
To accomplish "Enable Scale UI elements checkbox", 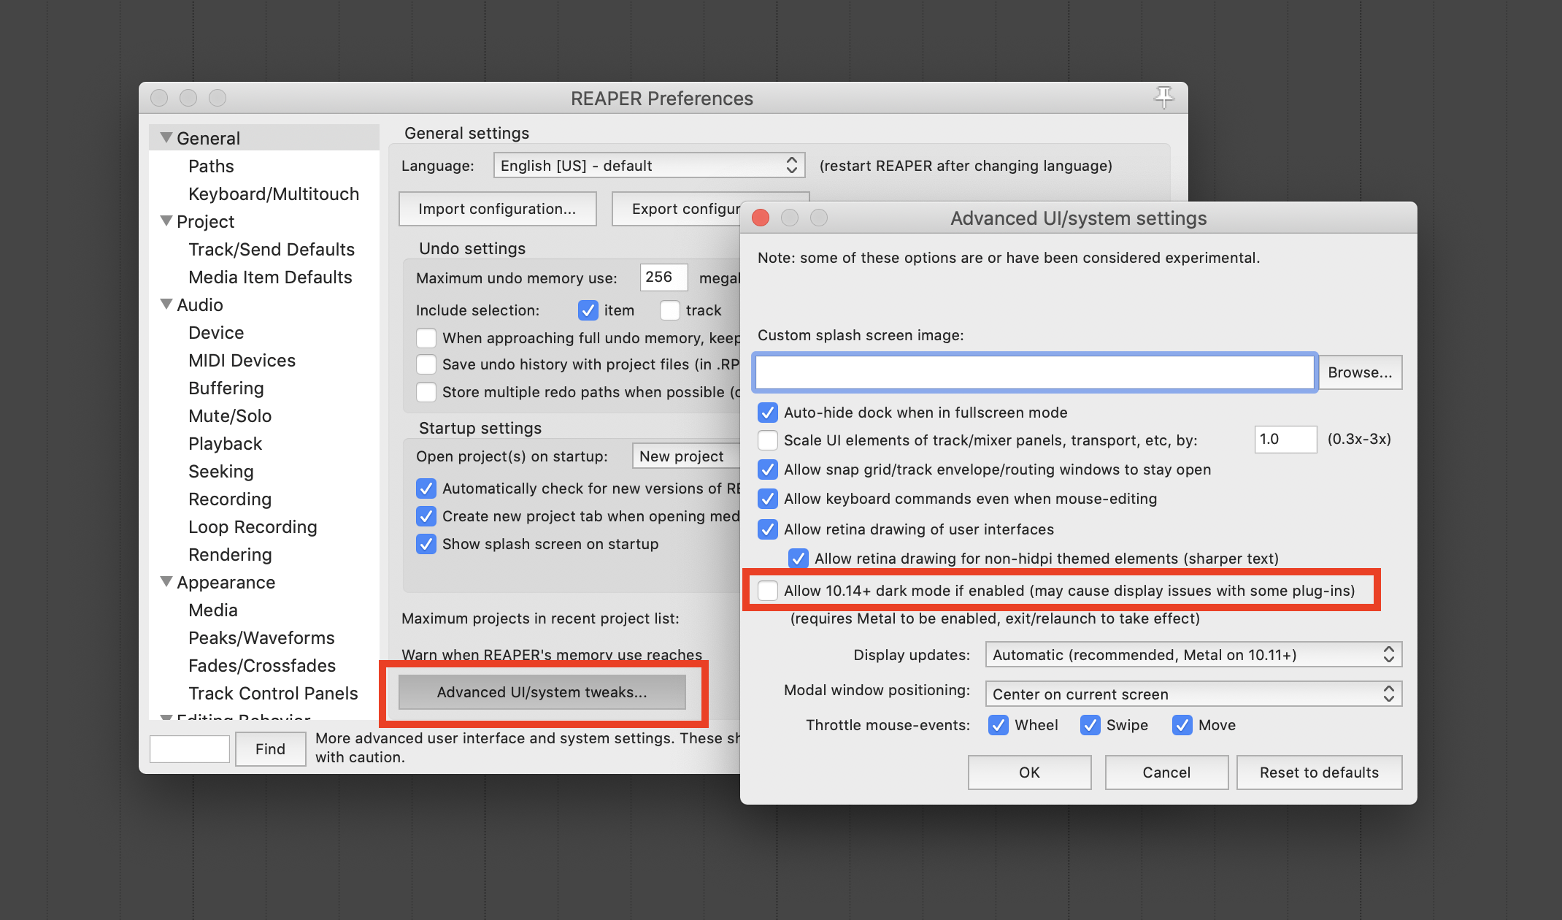I will coord(768,440).
